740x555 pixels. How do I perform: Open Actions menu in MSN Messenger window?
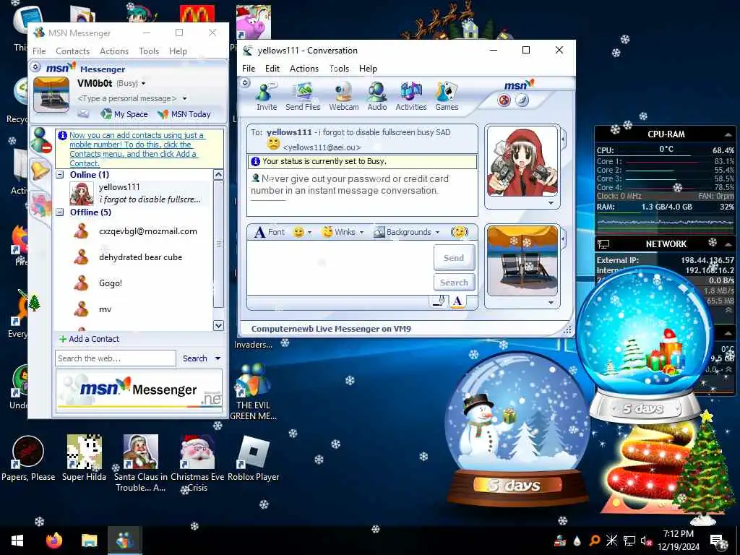pyautogui.click(x=113, y=51)
